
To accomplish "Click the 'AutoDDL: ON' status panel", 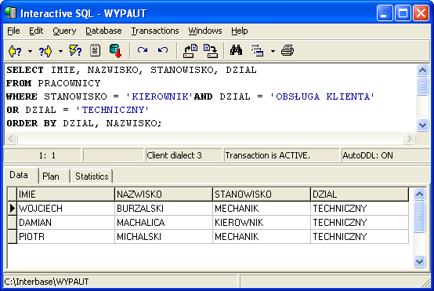I will (x=386, y=155).
